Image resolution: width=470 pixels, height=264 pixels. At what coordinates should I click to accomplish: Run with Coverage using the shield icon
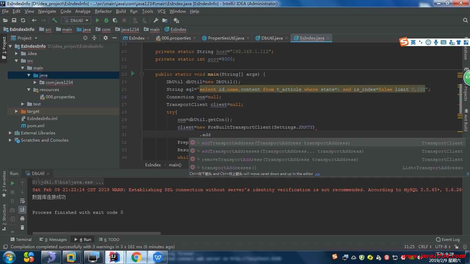tap(115, 20)
